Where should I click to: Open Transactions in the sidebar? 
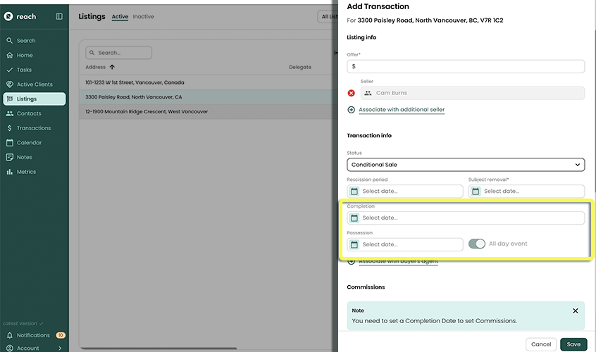[x=34, y=128]
